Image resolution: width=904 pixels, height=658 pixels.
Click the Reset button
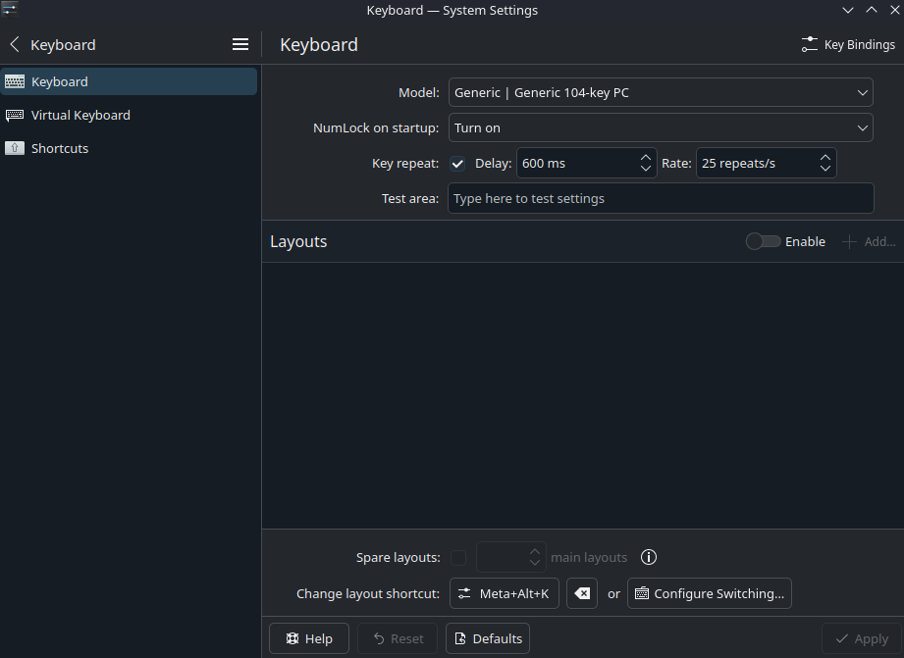(398, 638)
